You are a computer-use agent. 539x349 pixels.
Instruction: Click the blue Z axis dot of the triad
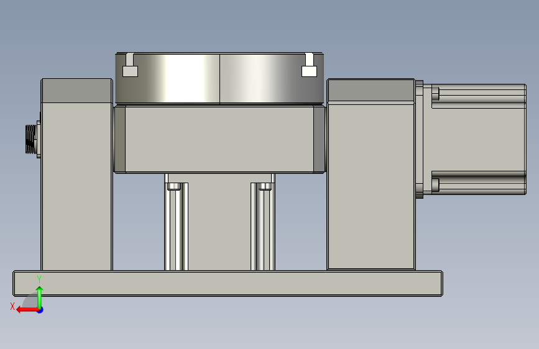tap(40, 310)
